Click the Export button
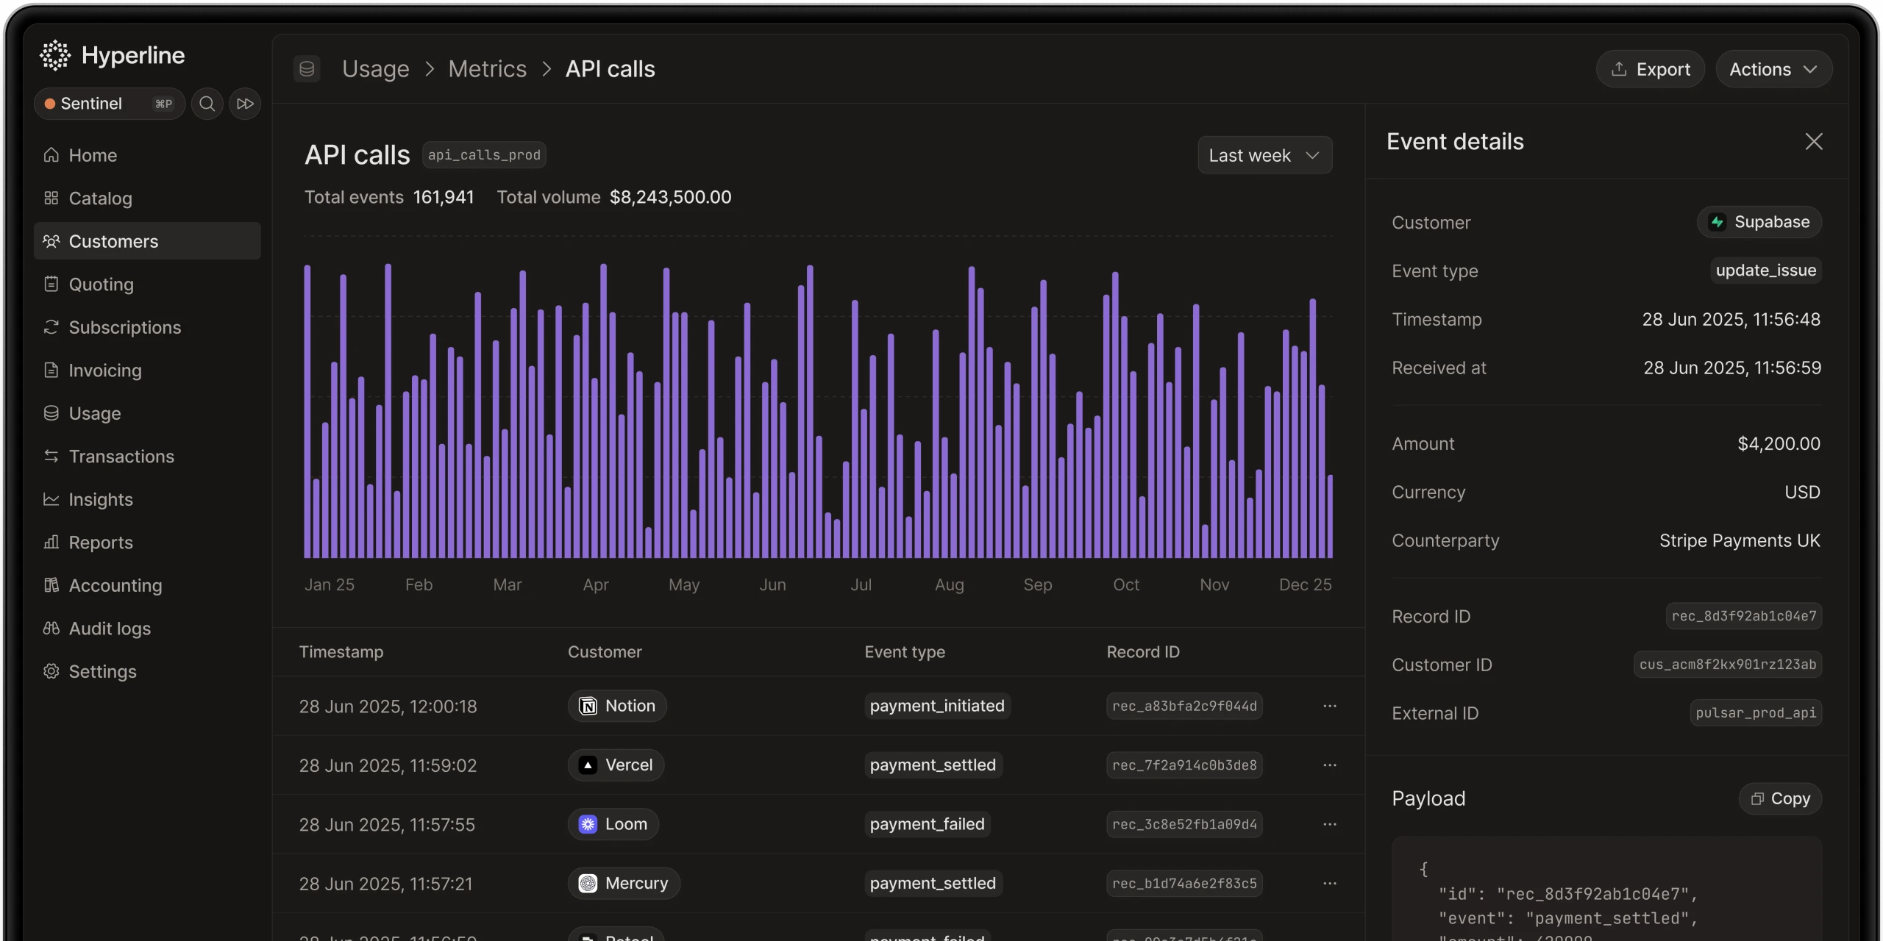This screenshot has width=1883, height=941. [1651, 69]
